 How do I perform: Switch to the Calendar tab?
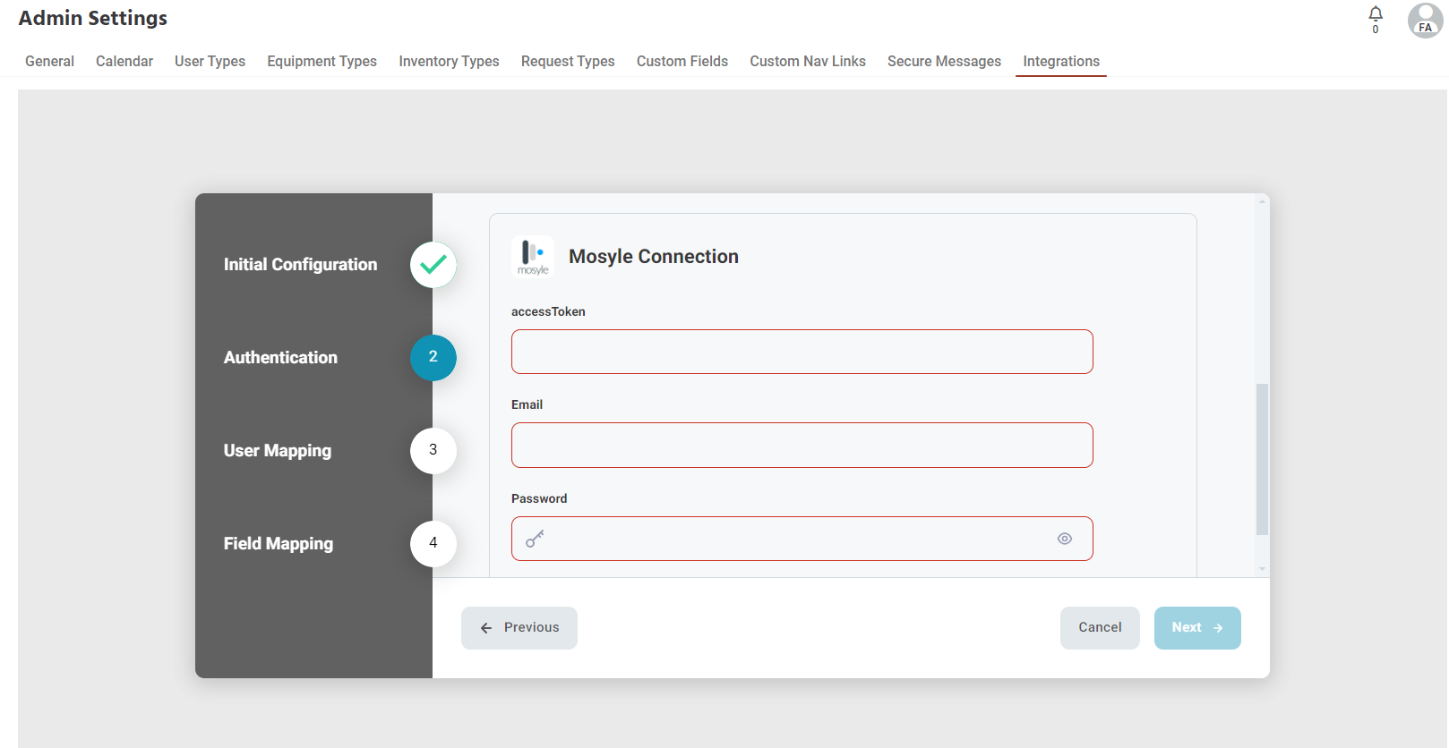(124, 61)
